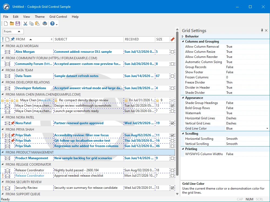
Task: Click the importance exclamation column header
Action: 3,39
